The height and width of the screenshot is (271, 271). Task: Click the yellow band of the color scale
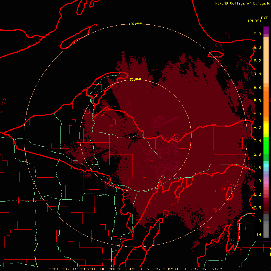click(266, 129)
